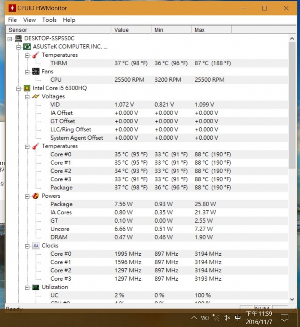Click the Fans fan icon
The image size is (300, 327).
tap(36, 72)
